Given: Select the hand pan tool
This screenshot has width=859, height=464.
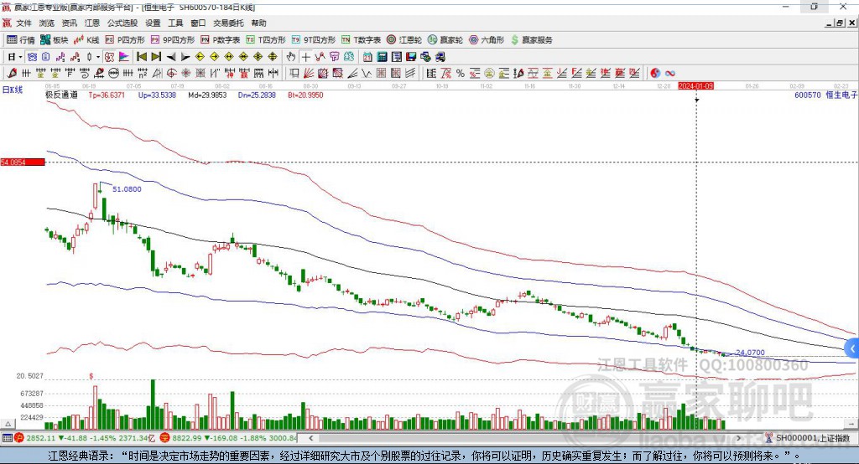Looking at the screenshot, I should pos(291,57).
